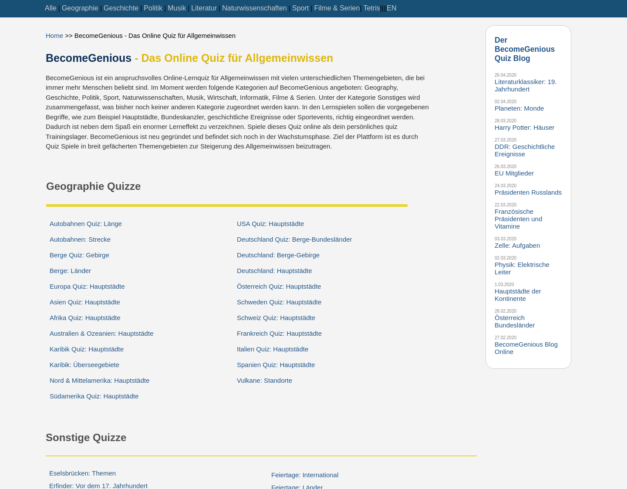Image resolution: width=627 pixels, height=489 pixels.
Task: Open BecomeGenious Blog Online post
Action: point(526,348)
